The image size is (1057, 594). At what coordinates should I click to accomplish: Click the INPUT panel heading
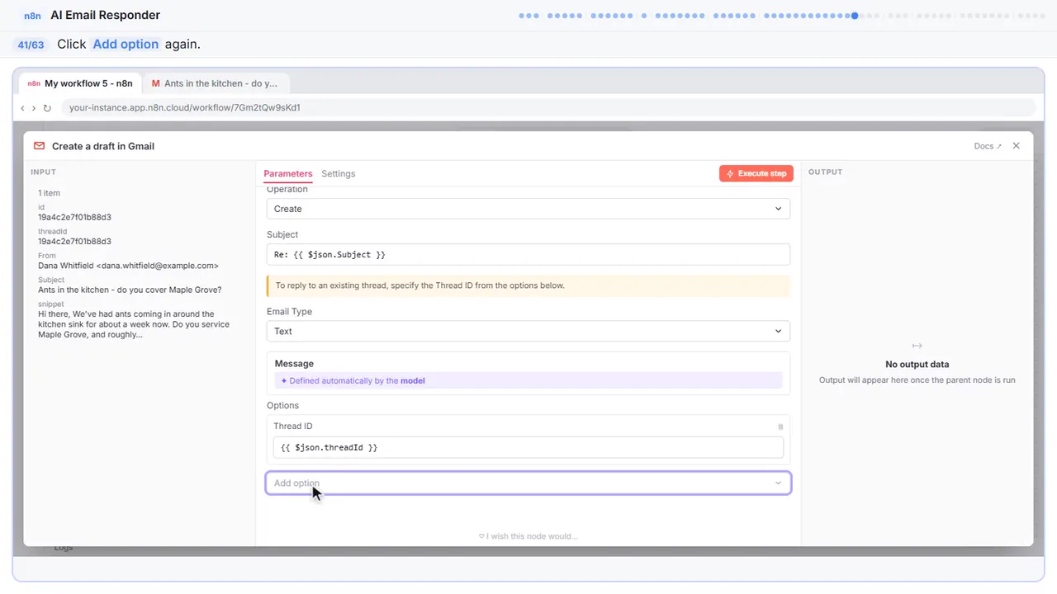click(44, 172)
